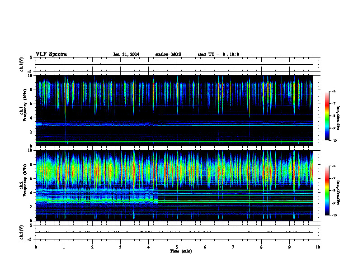Select the date text "Jan. 31, 2024"
Viewport: 358px width, 277px height.
126,54
